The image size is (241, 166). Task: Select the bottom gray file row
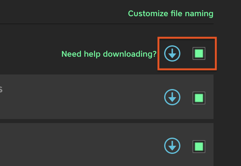[x=107, y=145]
